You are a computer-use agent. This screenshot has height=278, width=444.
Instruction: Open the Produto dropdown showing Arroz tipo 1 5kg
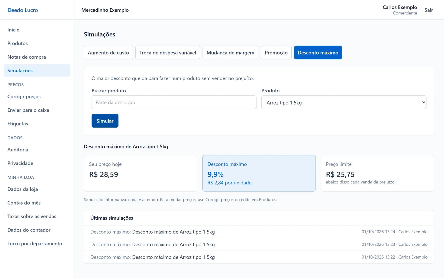(x=344, y=102)
